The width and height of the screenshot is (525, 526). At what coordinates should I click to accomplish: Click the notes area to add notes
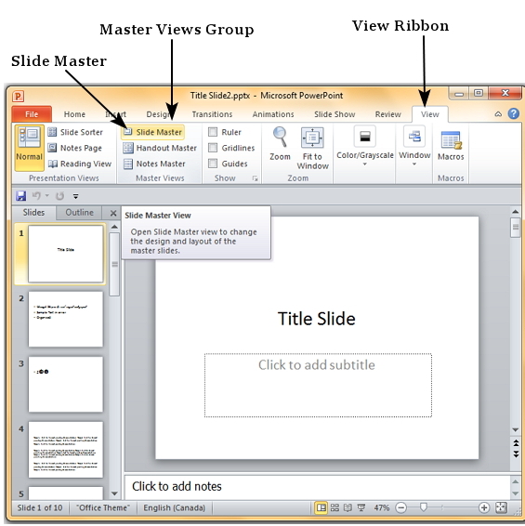(x=317, y=487)
